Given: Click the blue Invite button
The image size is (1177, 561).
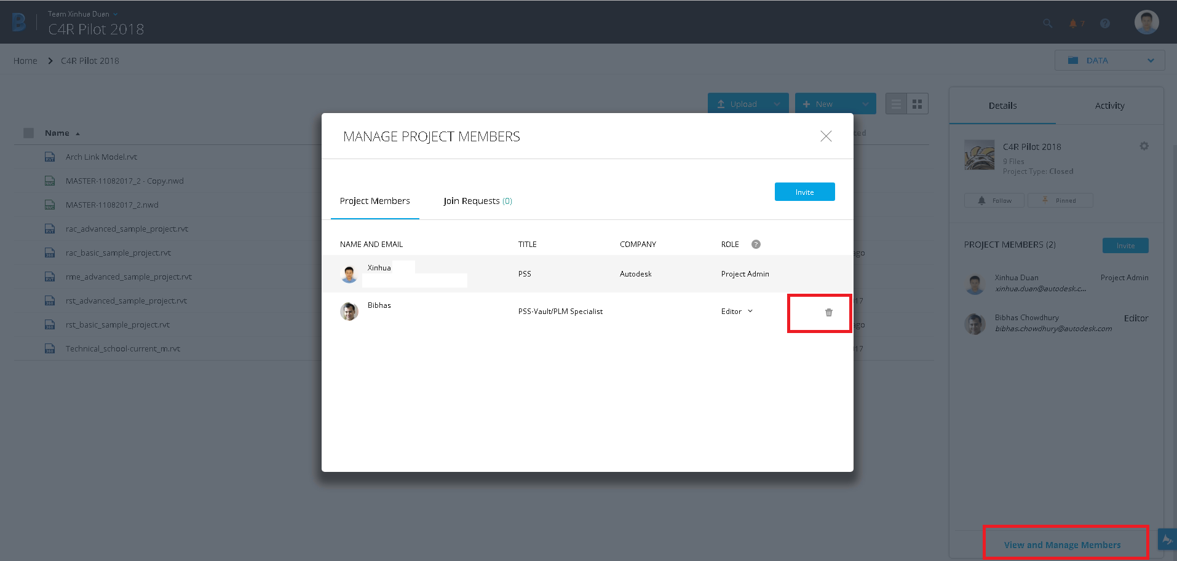Looking at the screenshot, I should (804, 191).
